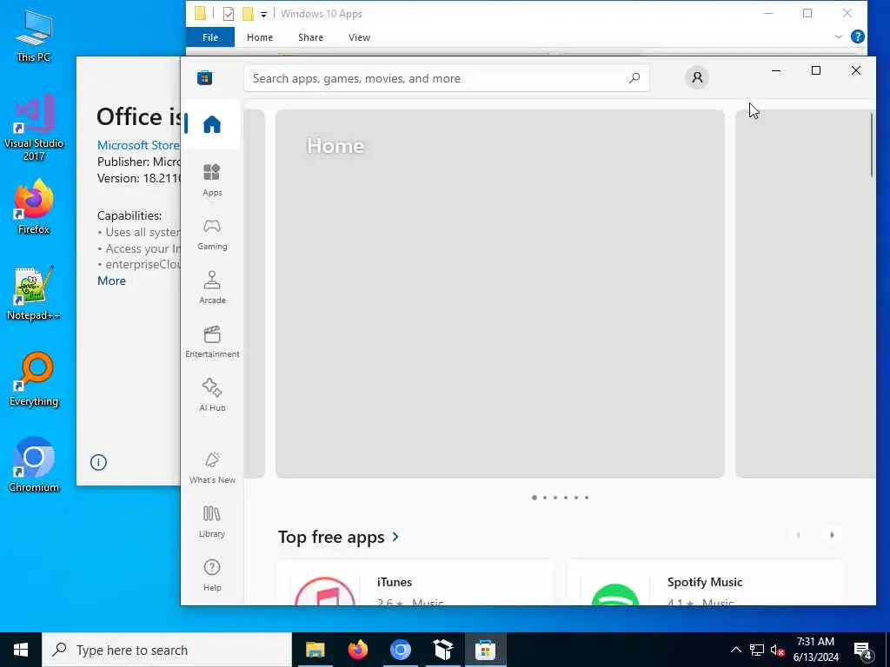Click the search apps, games, movies field
The image size is (890, 667).
[447, 78]
